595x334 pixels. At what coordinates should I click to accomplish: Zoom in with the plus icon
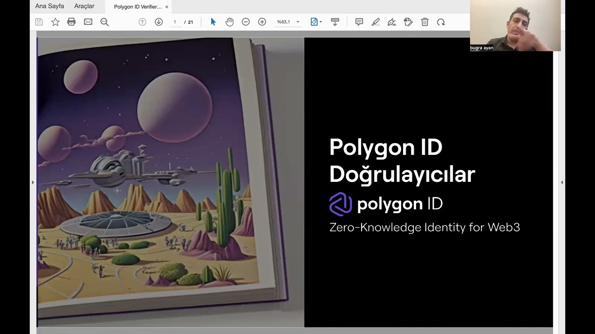click(x=262, y=22)
